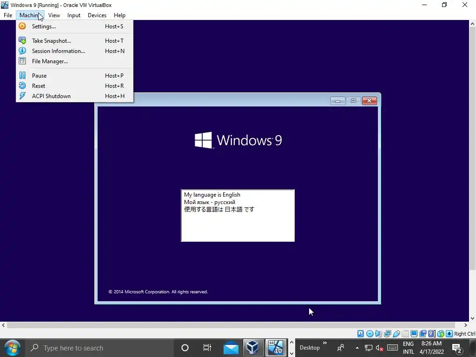Click the Right Ctrl host key label
The width and height of the screenshot is (476, 357).
[x=464, y=334]
